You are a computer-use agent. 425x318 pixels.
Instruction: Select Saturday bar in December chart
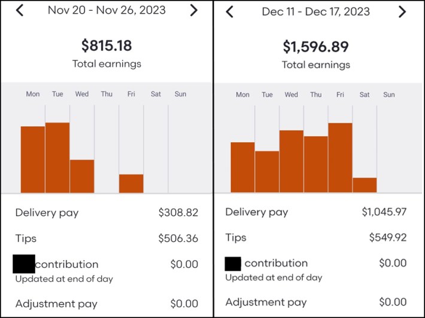pos(365,185)
